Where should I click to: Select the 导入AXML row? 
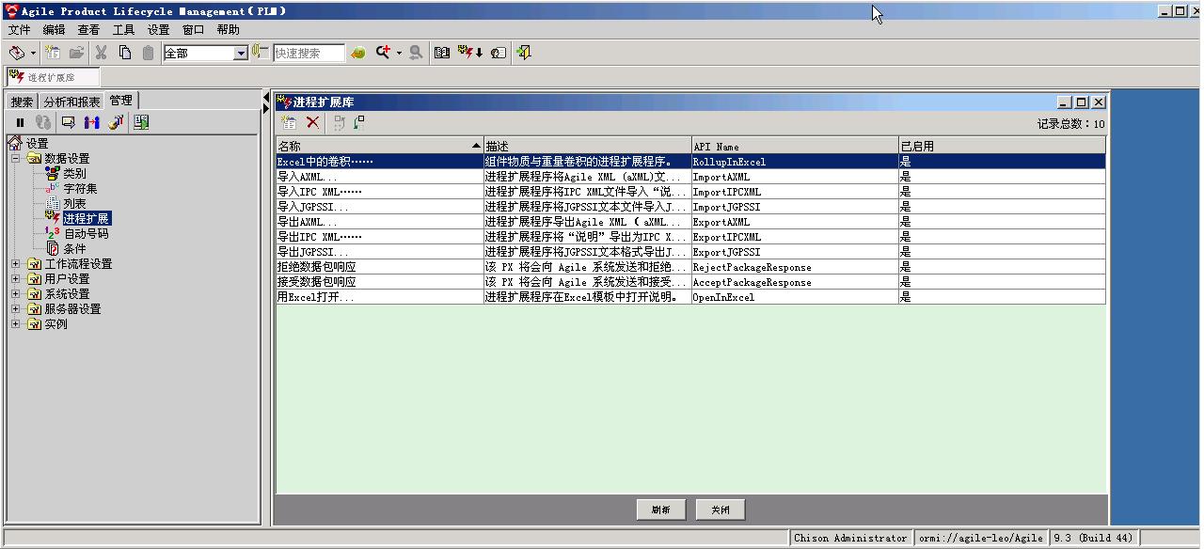(x=690, y=177)
